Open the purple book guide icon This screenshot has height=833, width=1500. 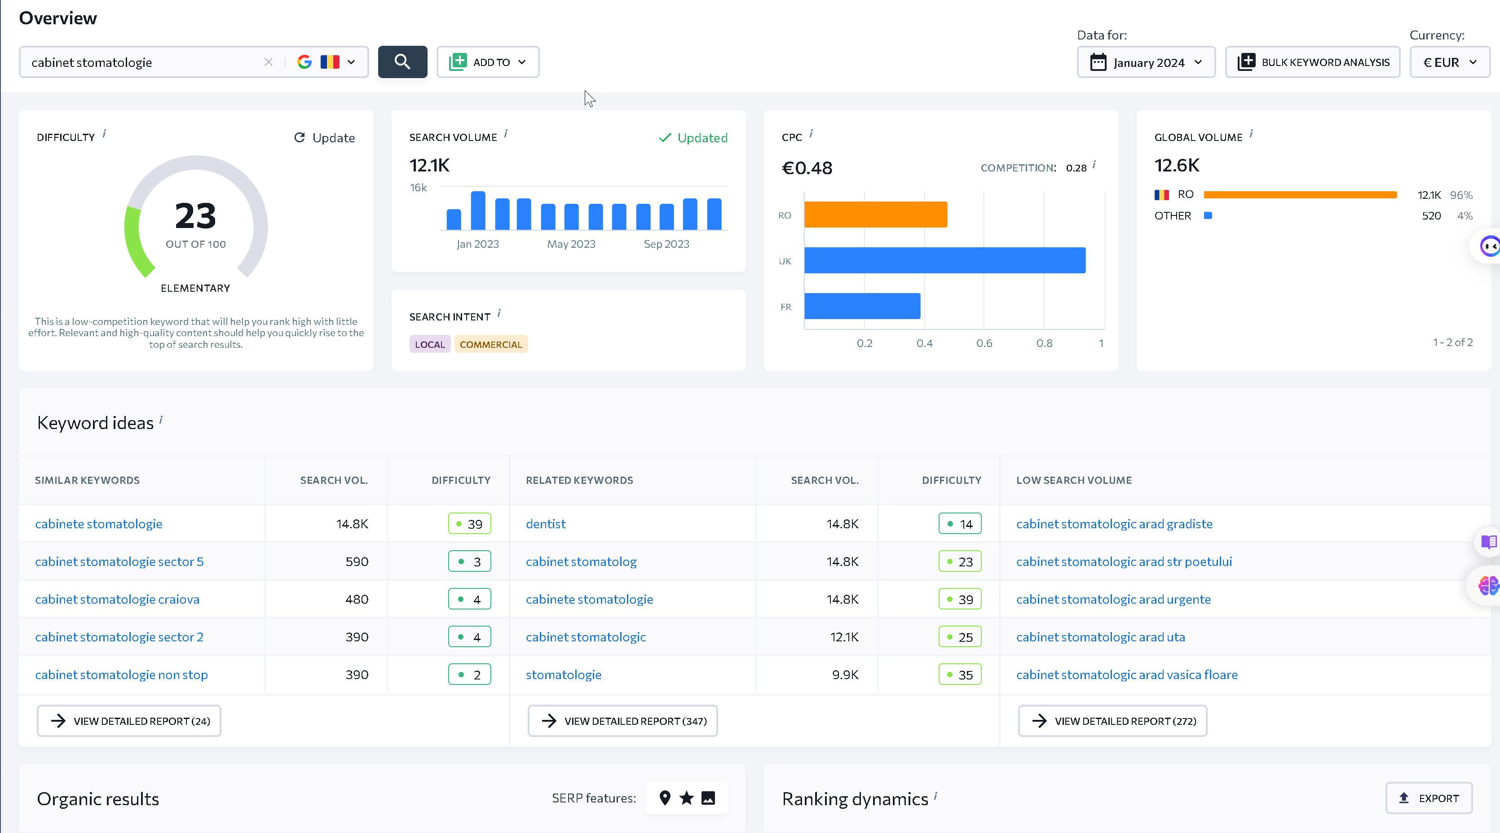tap(1488, 542)
